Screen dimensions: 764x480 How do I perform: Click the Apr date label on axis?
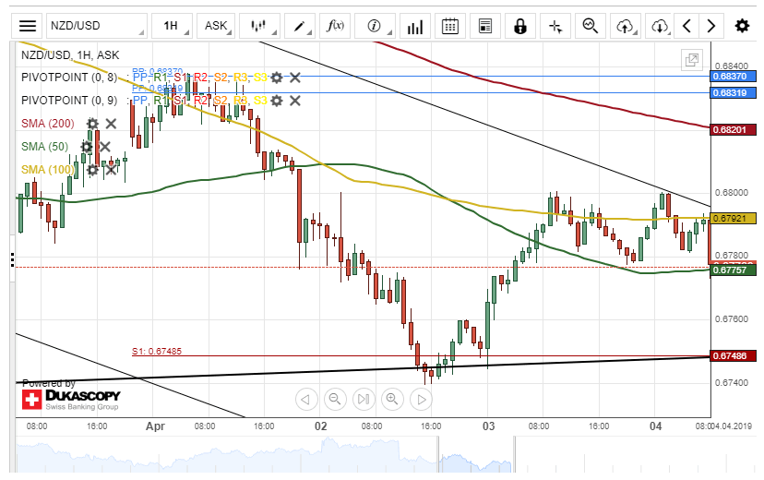(x=155, y=426)
